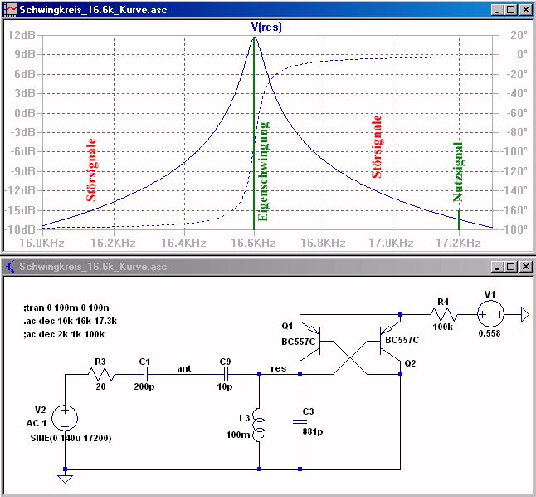Click the -18dB left axis label
The height and width of the screenshot is (497, 536).
pos(20,229)
